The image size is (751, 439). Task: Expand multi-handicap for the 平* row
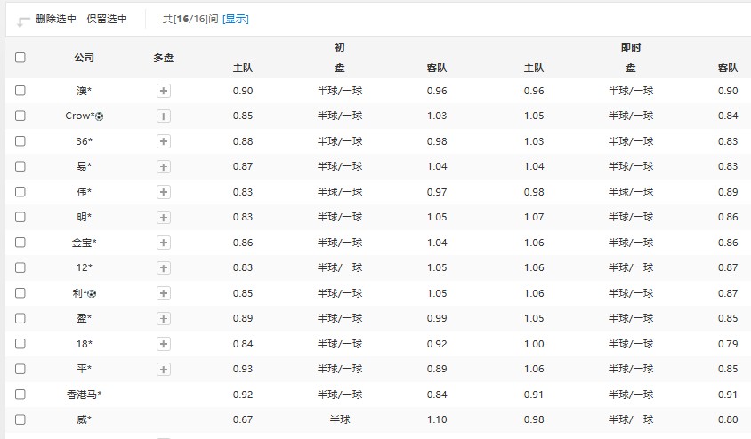pos(164,369)
